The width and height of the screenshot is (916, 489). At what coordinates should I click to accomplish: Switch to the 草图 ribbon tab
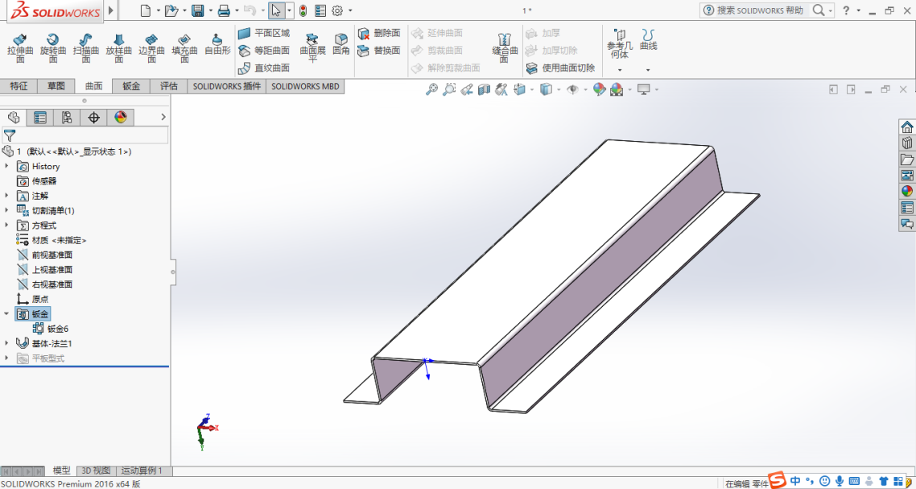point(56,86)
